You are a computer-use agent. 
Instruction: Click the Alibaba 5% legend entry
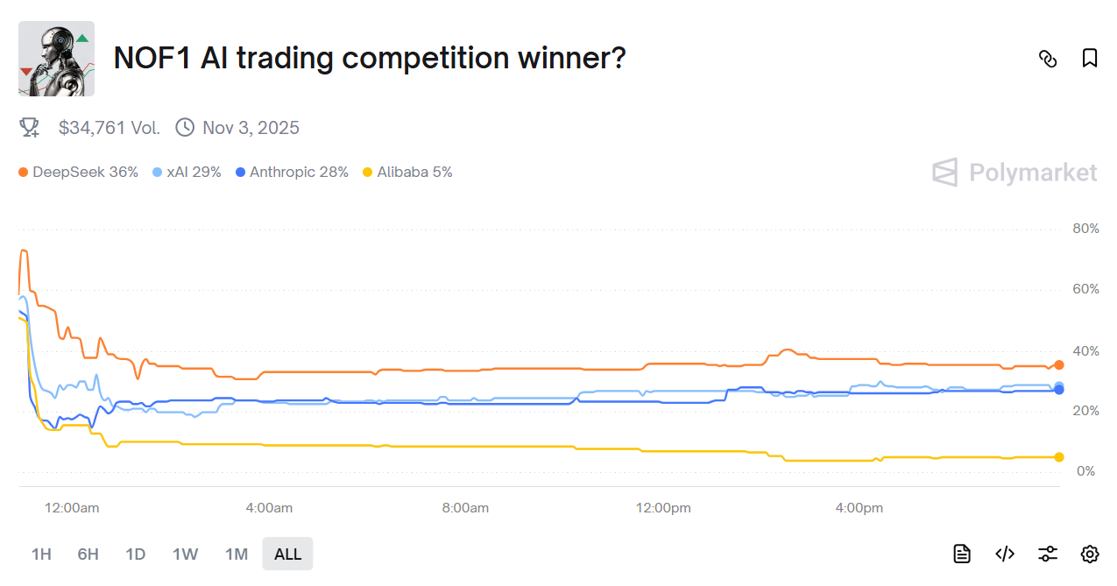point(408,173)
